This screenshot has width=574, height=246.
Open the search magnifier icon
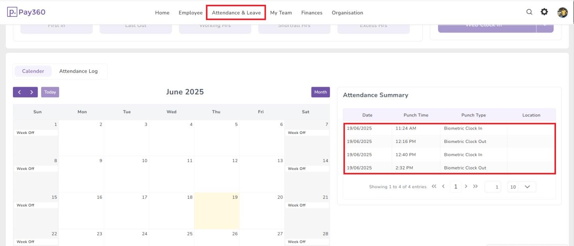(x=529, y=12)
